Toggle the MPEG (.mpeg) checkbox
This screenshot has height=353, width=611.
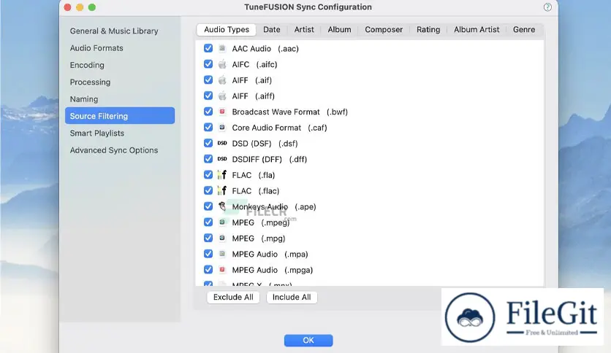pos(208,222)
